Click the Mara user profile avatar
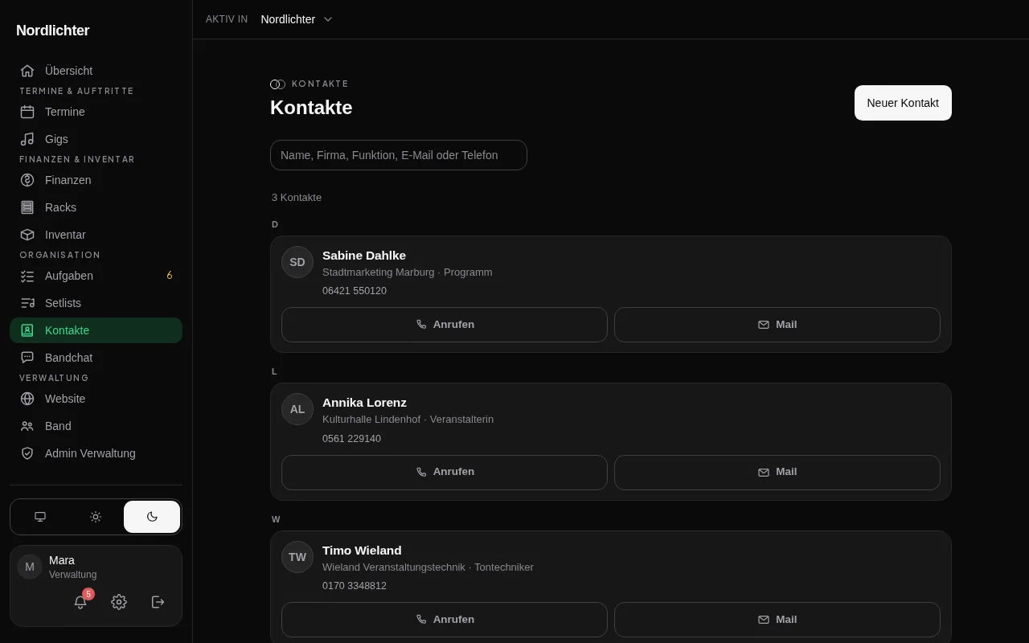Screen dimensions: 1029x643 coord(30,567)
